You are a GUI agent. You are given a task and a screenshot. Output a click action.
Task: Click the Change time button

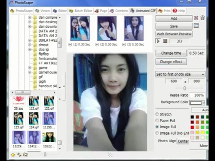[171, 53]
